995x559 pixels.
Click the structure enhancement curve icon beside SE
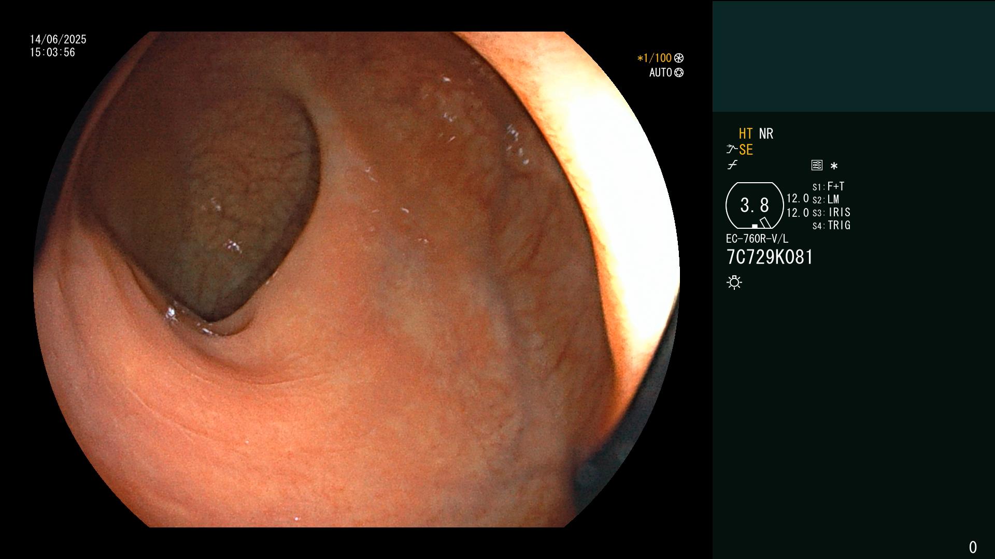point(732,150)
